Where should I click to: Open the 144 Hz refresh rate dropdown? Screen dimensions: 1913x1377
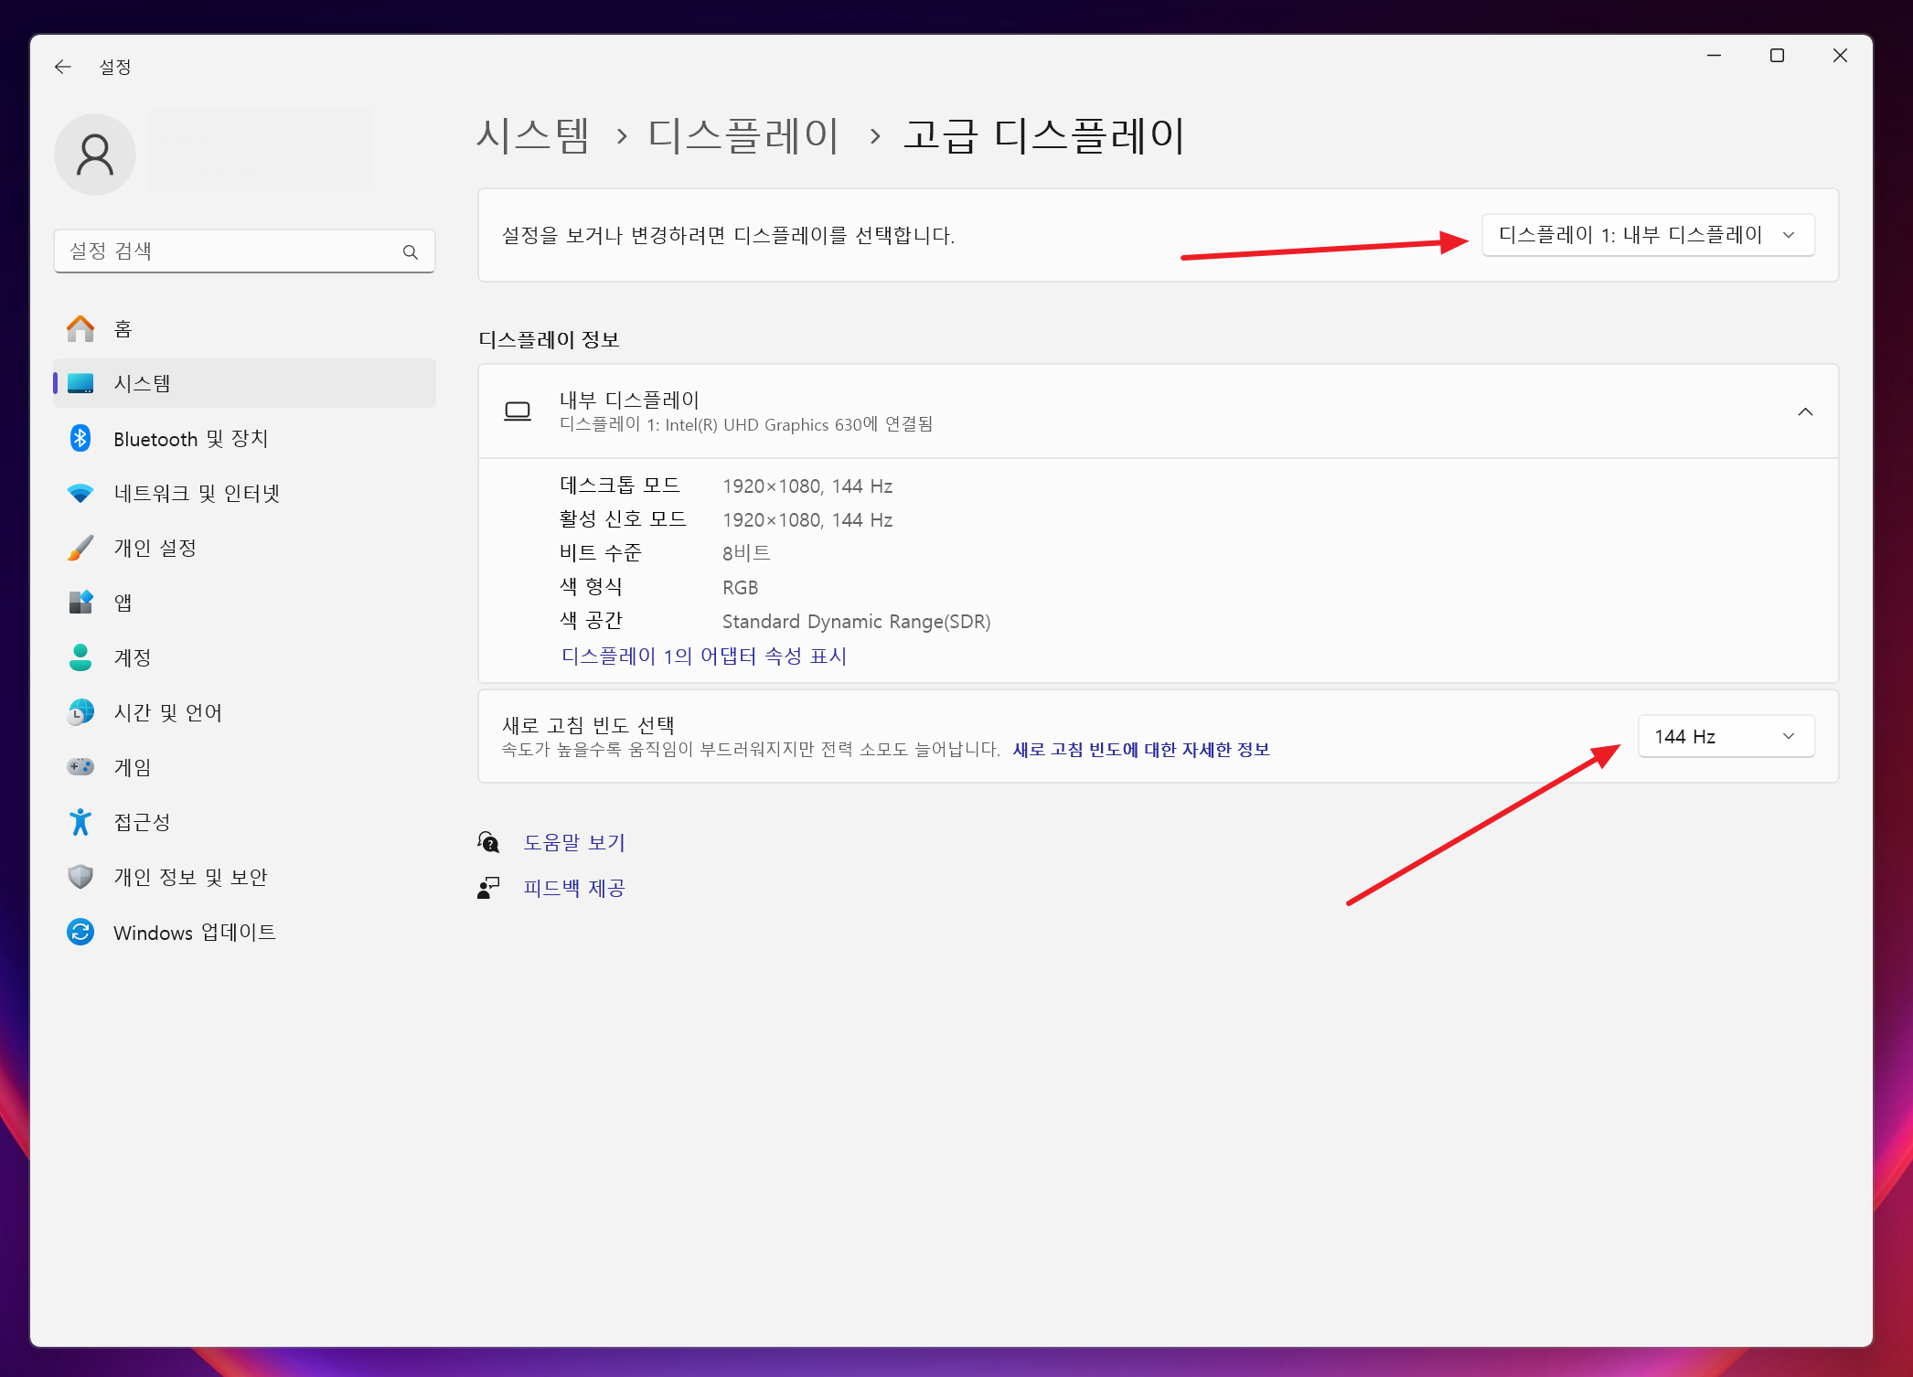[x=1725, y=736]
